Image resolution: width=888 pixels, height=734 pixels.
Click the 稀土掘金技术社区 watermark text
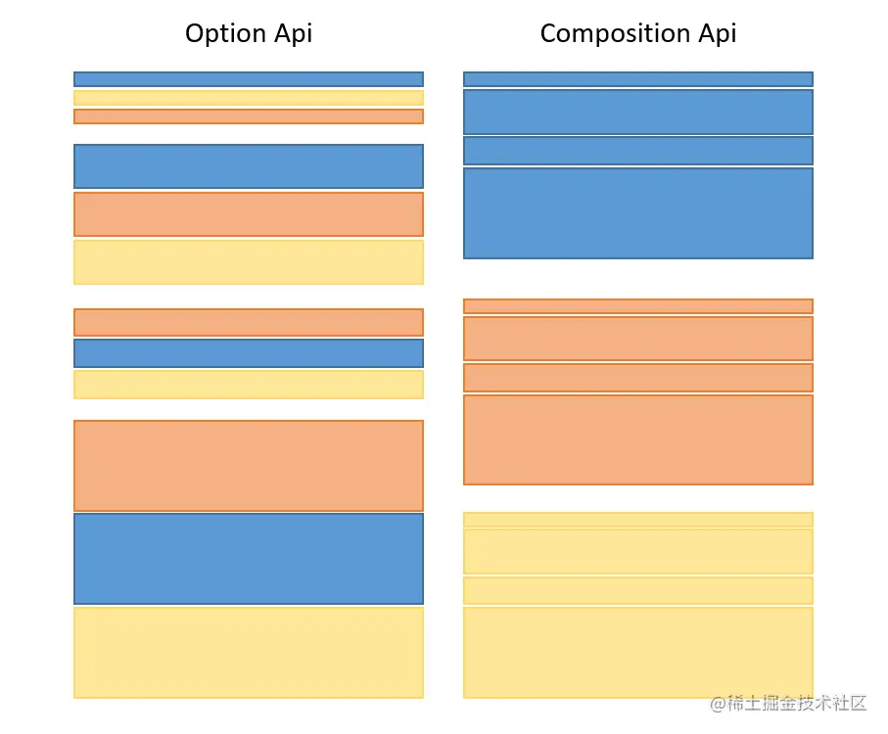click(789, 703)
